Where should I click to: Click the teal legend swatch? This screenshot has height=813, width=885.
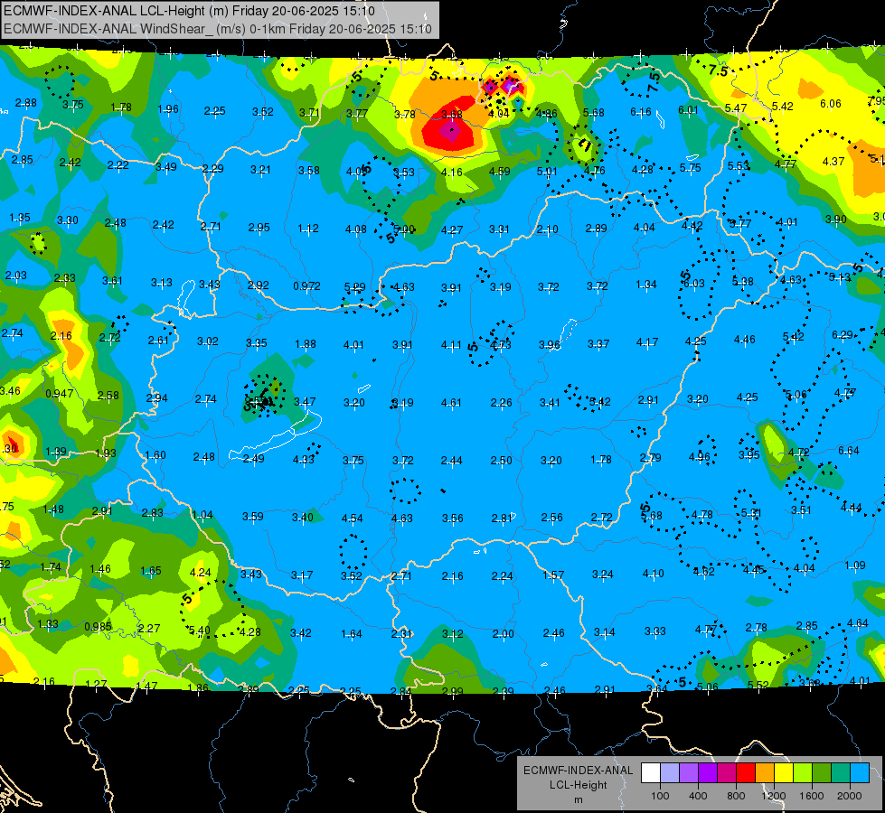841,773
